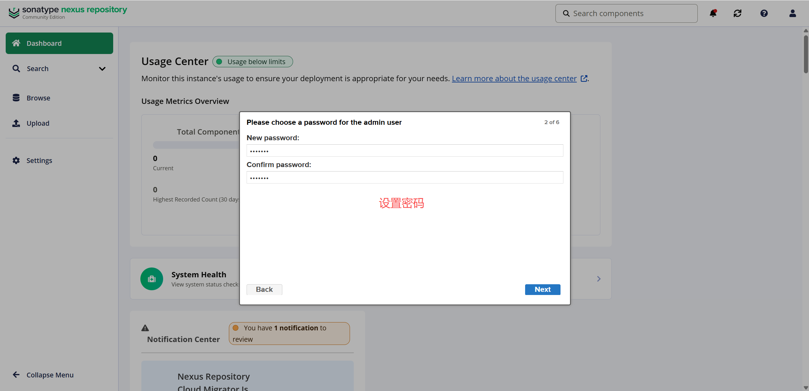Click the New password input field

click(405, 151)
